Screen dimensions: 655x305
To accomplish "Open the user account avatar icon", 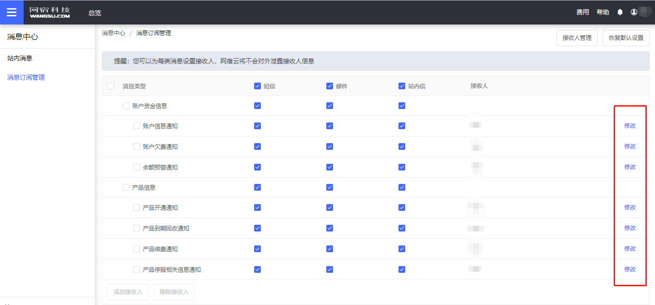I will 634,12.
